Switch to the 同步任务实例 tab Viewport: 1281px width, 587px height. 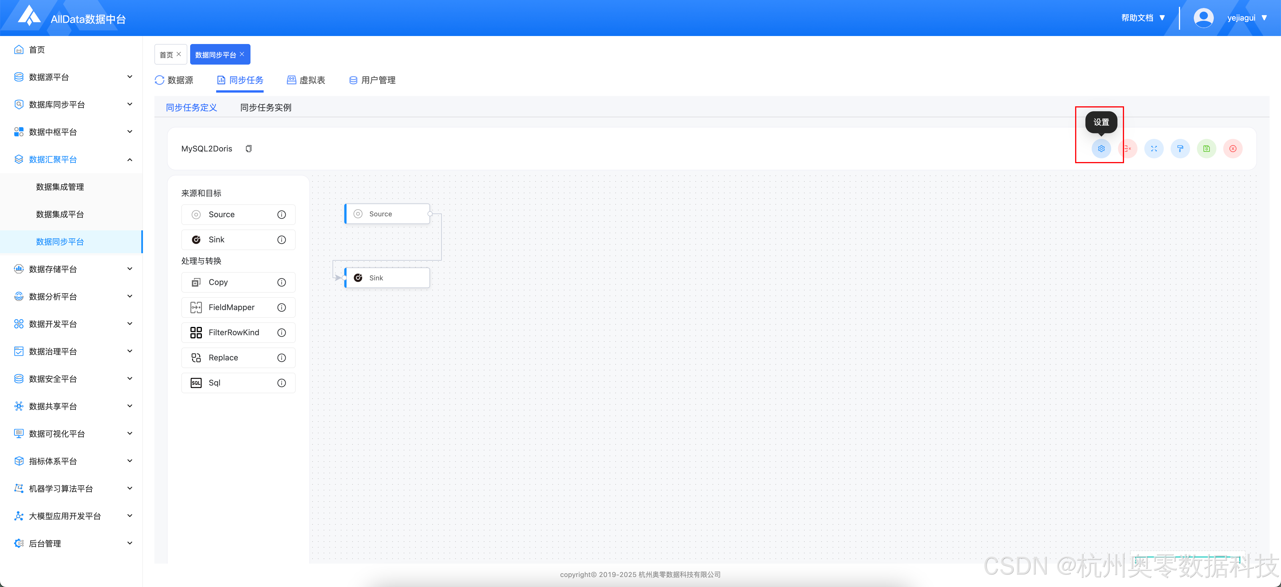[266, 107]
